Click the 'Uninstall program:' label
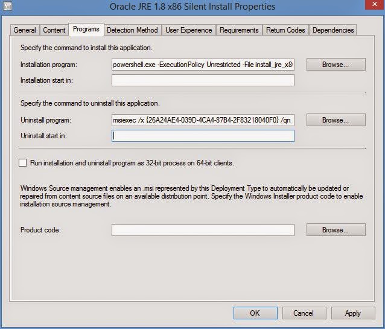Screen dimensions: 385x329 46,120
